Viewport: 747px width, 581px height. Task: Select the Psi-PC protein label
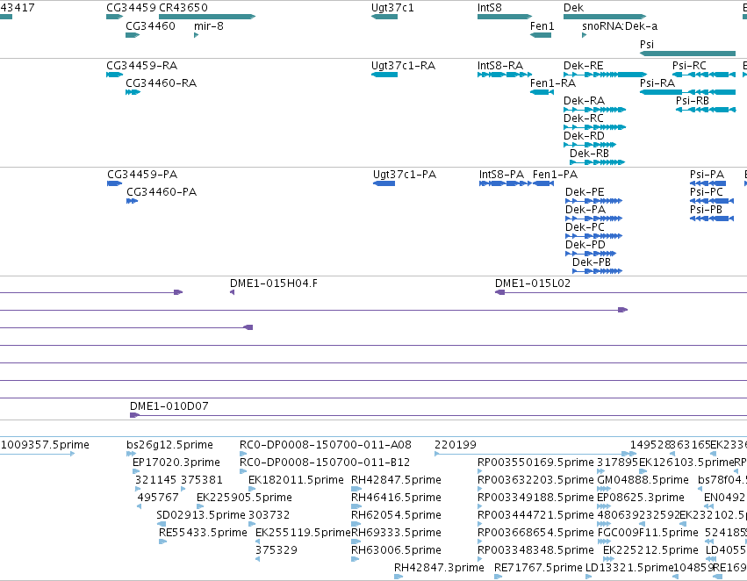[706, 192]
